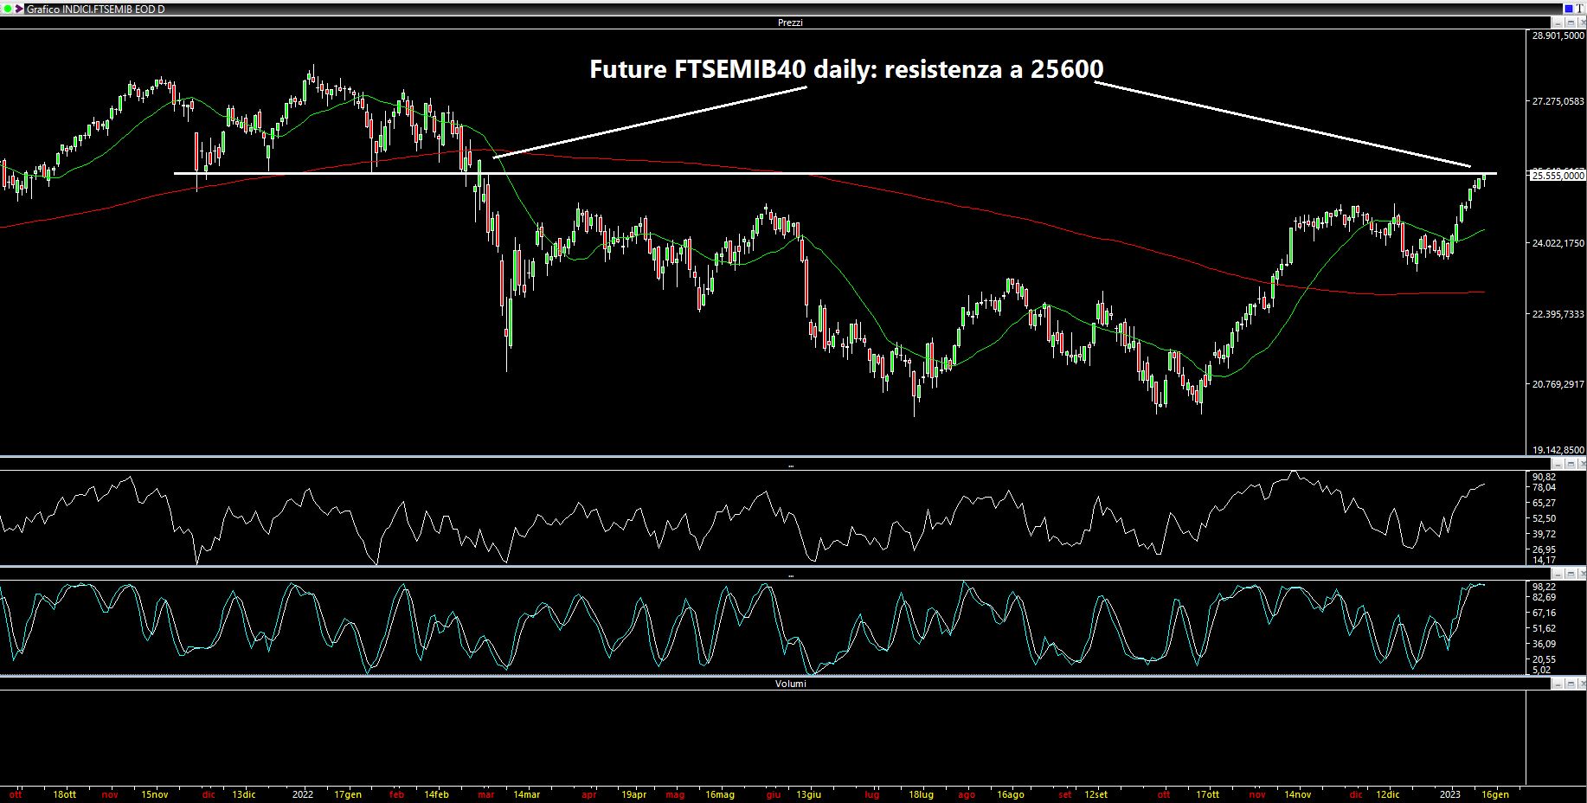This screenshot has height=803, width=1587.
Task: Maximize the stochastic indicator panel
Action: click(x=1569, y=574)
